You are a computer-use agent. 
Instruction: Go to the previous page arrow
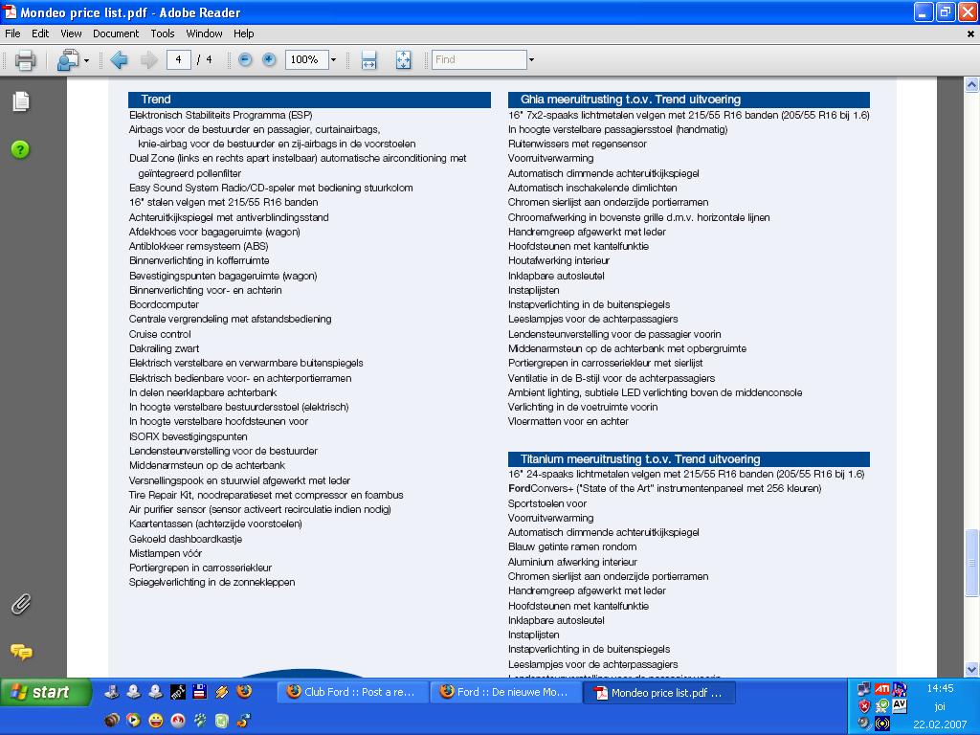(x=119, y=60)
